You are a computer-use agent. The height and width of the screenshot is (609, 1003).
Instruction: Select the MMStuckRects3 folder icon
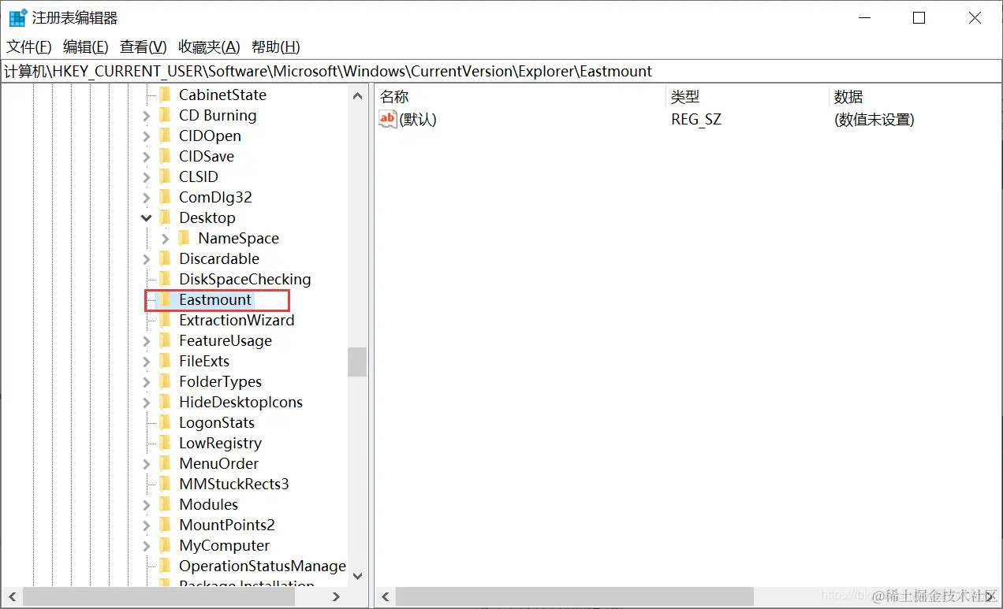[165, 484]
